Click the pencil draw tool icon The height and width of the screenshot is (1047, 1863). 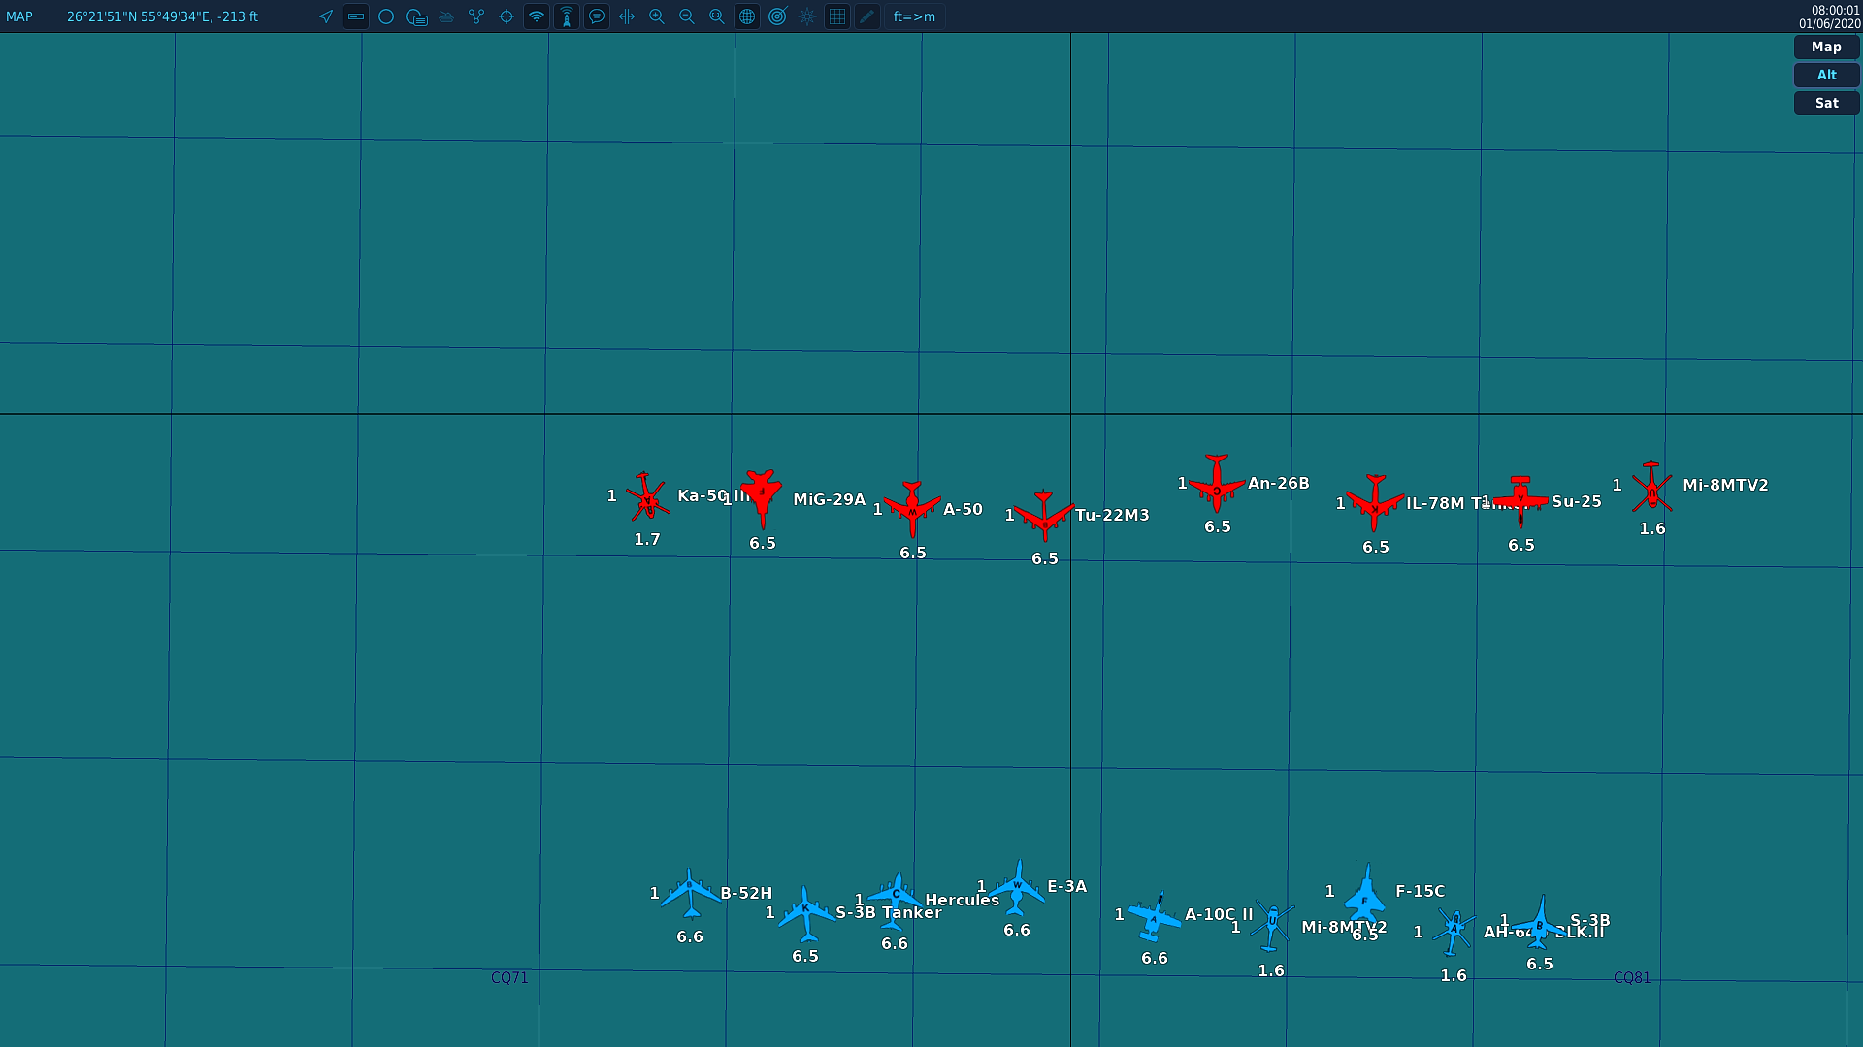click(867, 16)
